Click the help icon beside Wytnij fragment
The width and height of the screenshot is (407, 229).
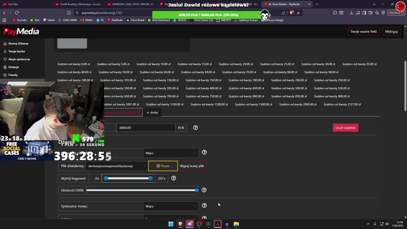pos(174,178)
